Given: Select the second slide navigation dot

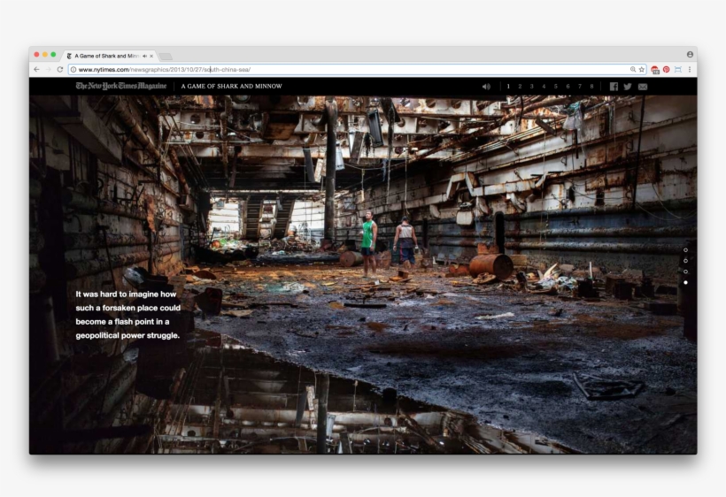Looking at the screenshot, I should (685, 261).
